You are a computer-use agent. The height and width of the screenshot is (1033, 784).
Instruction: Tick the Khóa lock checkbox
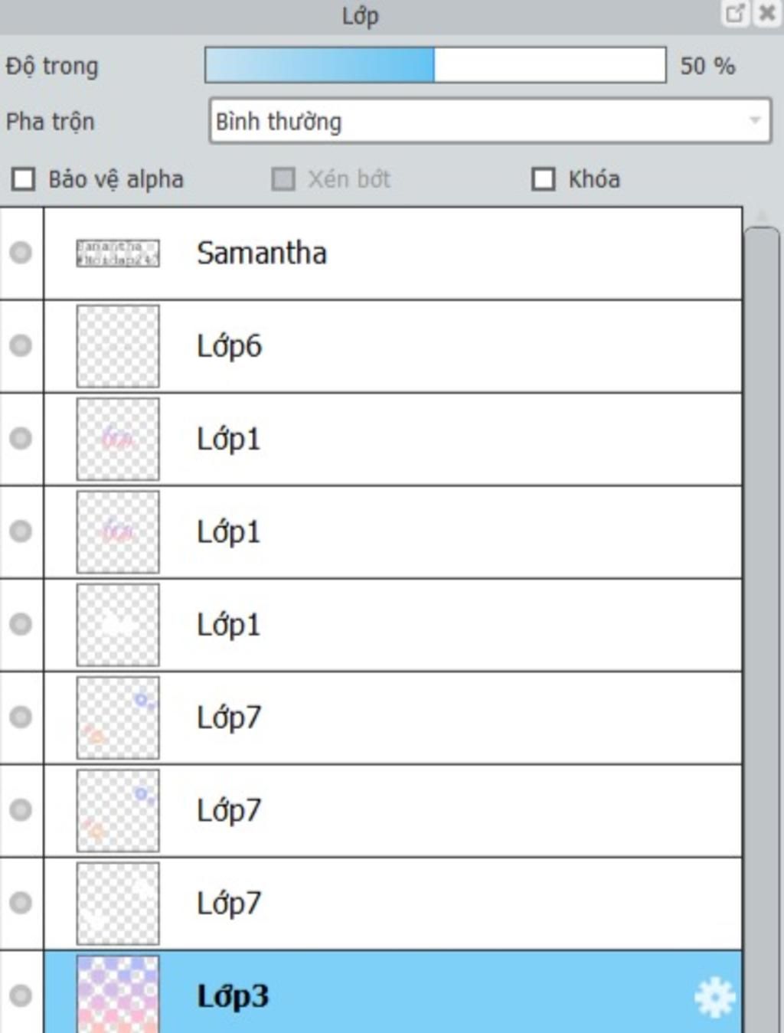point(544,179)
